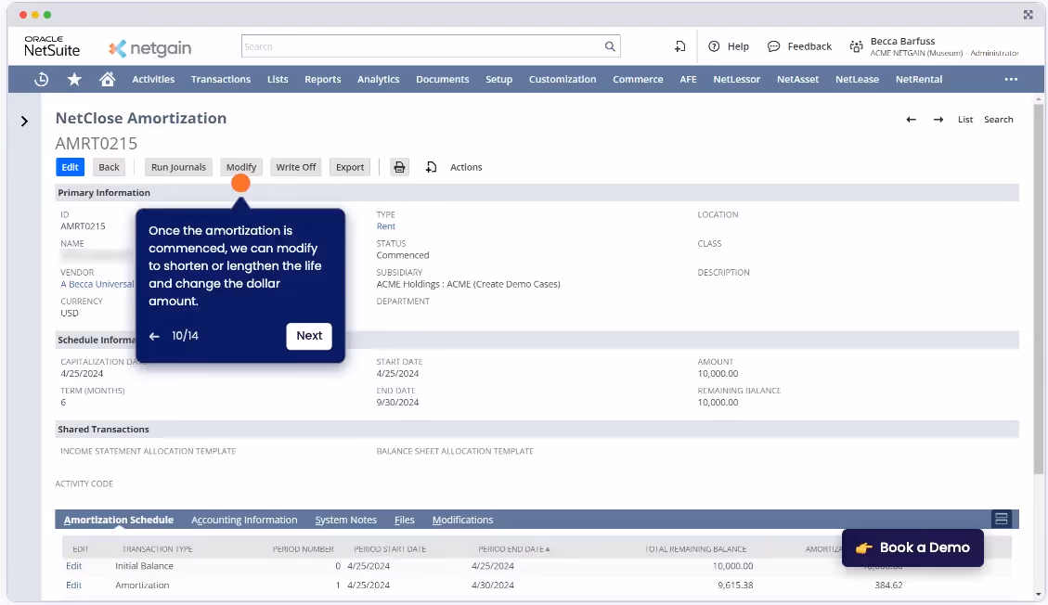Image resolution: width=1048 pixels, height=605 pixels.
Task: Click the Home icon in the navigation bar
Action: pos(107,79)
